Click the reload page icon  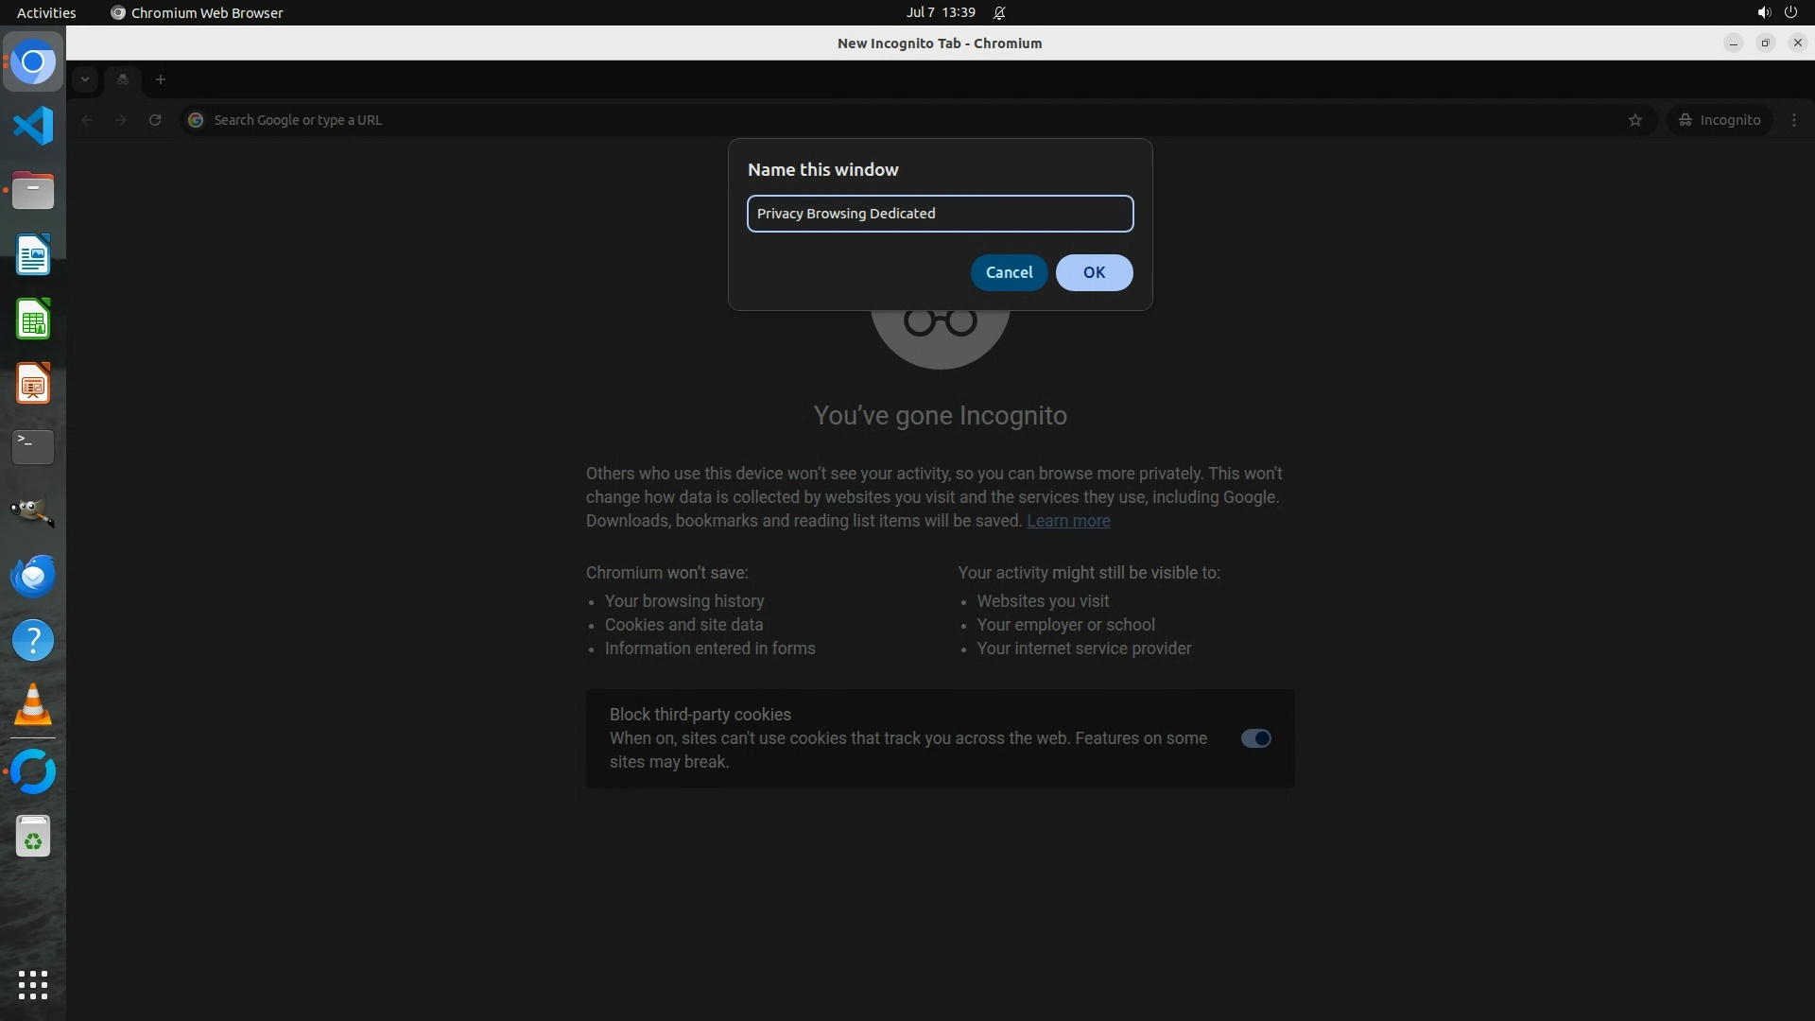click(x=155, y=120)
